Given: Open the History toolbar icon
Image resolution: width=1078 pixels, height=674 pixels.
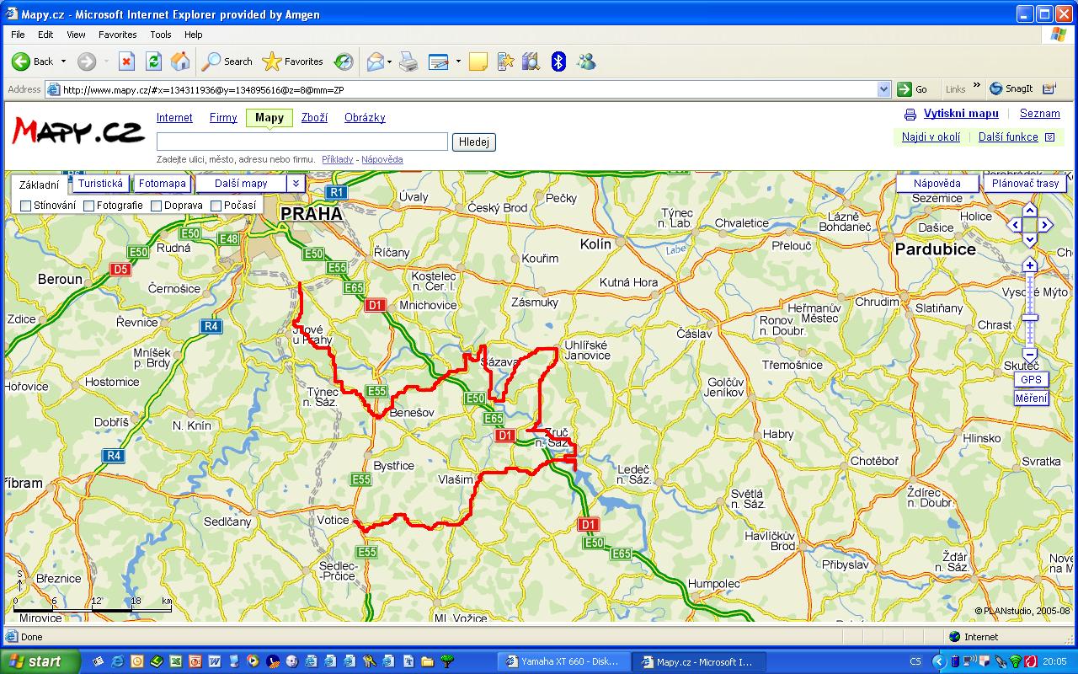Looking at the screenshot, I should (344, 62).
